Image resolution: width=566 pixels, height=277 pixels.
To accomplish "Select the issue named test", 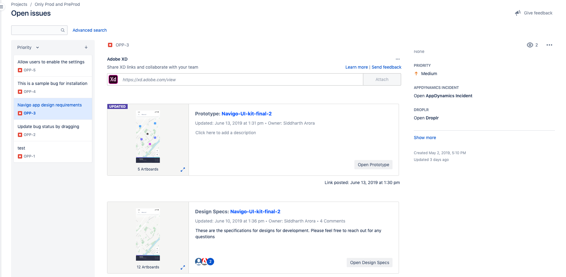I will (53, 152).
